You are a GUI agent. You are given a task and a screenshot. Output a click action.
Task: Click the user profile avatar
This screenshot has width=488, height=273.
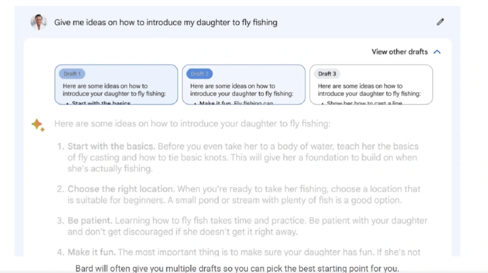tap(39, 22)
